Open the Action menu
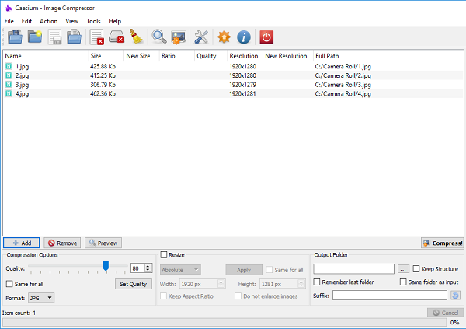 tap(48, 21)
